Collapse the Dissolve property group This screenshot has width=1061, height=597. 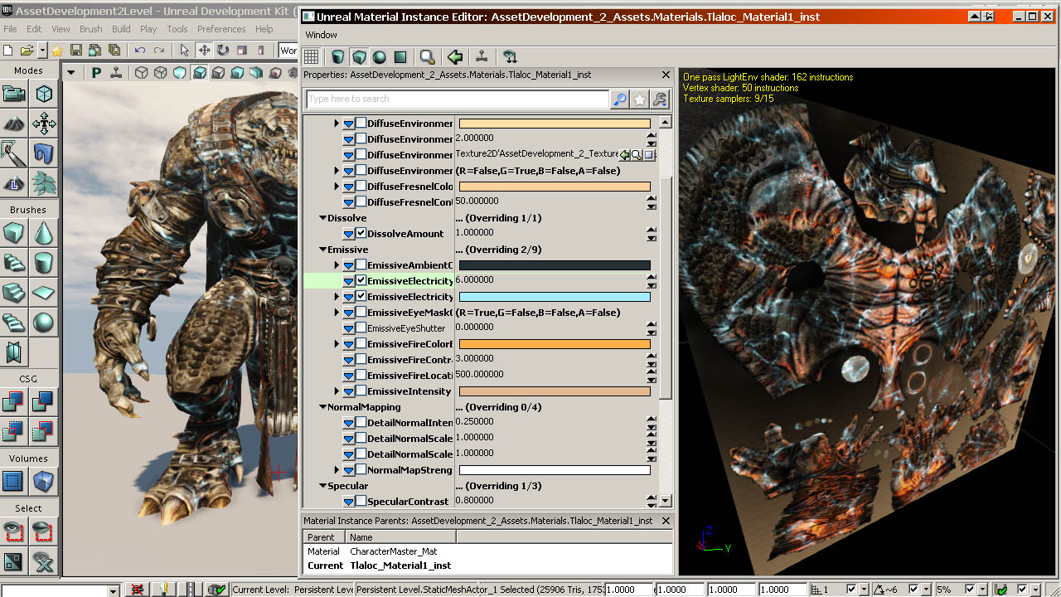[x=322, y=218]
